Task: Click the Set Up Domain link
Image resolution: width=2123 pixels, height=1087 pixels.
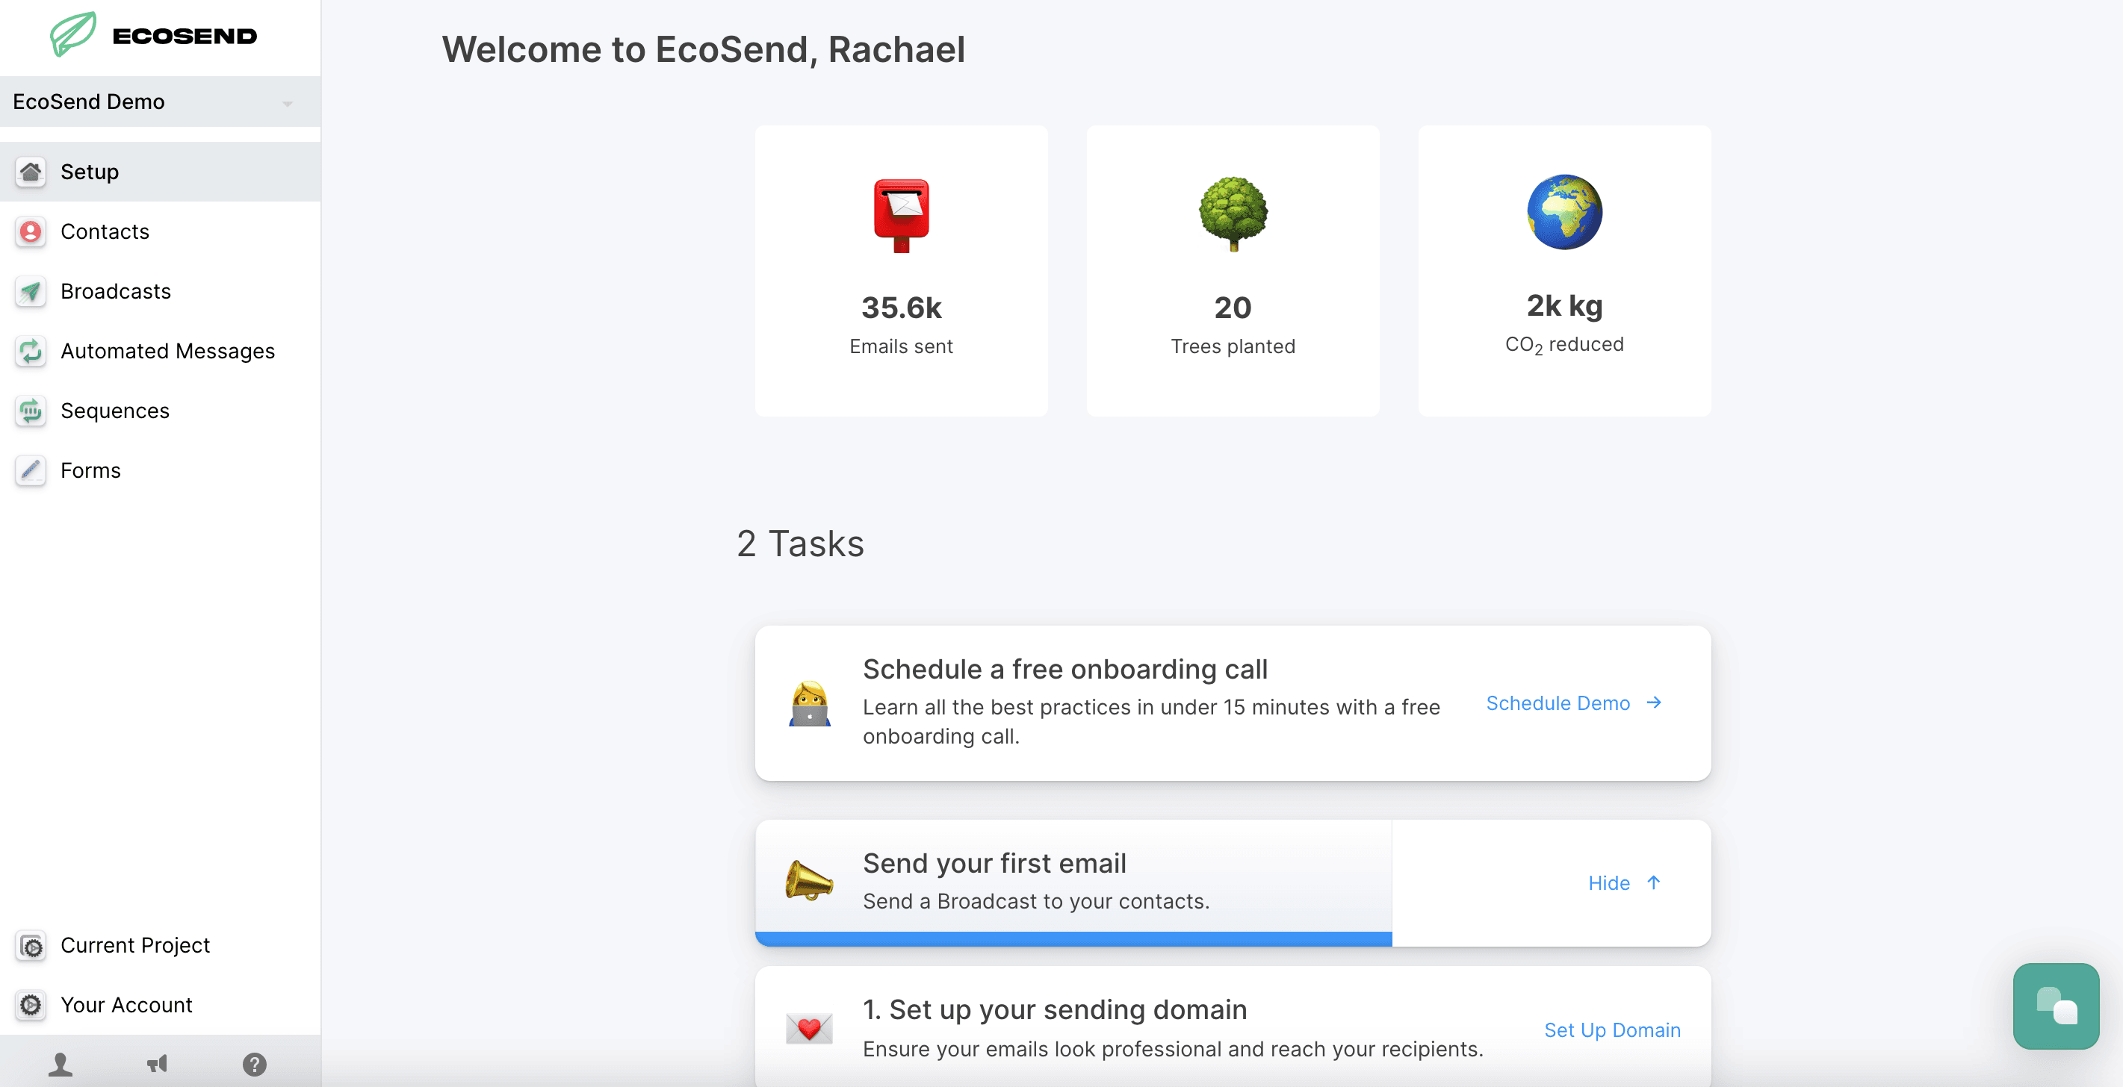Action: click(x=1611, y=1030)
